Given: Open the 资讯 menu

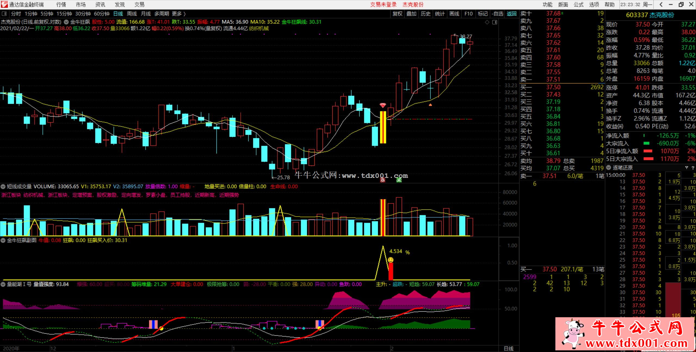Looking at the screenshot, I should [100, 4].
